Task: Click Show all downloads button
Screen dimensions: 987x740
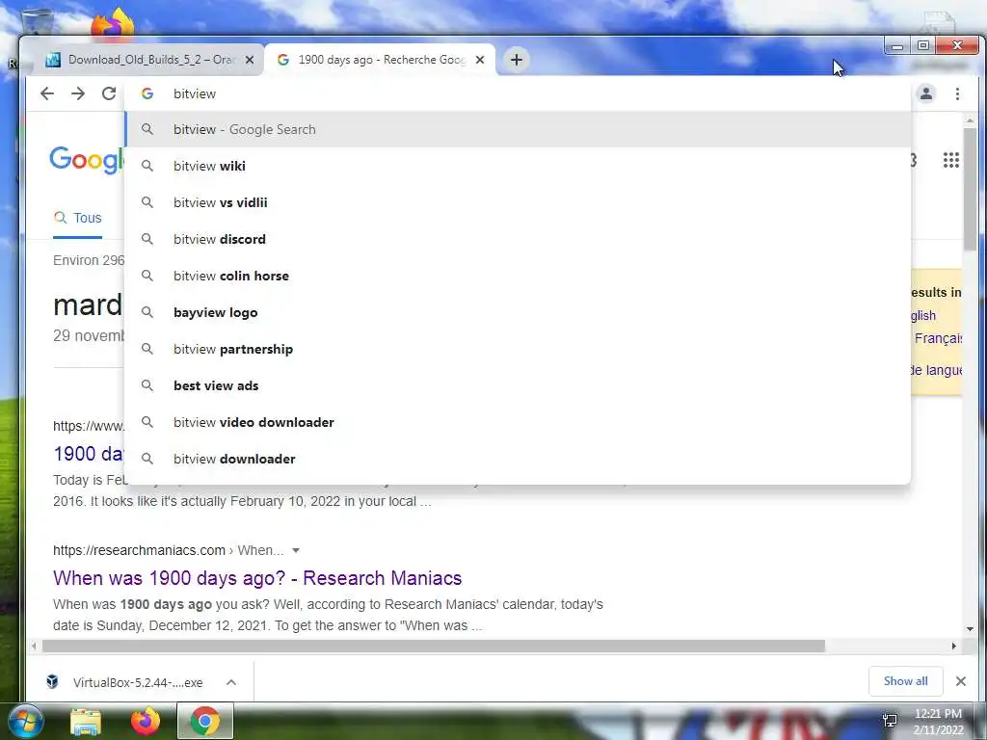Action: coord(905,681)
